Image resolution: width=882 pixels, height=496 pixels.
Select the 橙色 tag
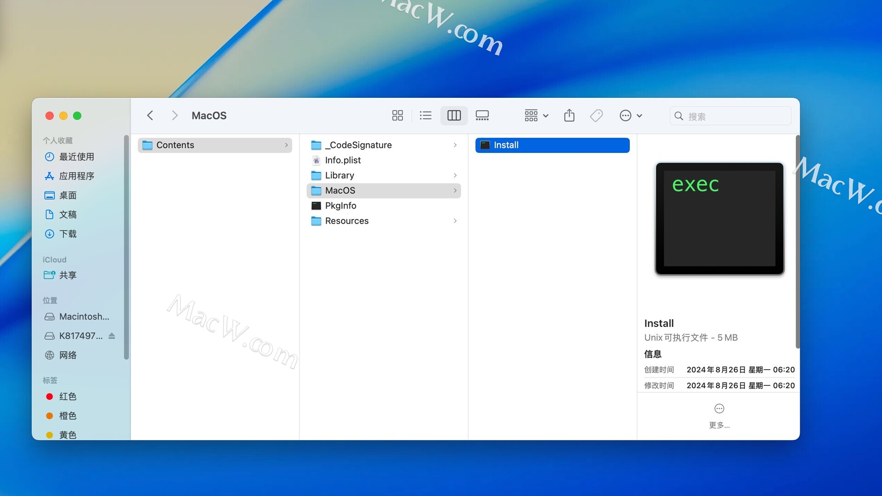68,416
